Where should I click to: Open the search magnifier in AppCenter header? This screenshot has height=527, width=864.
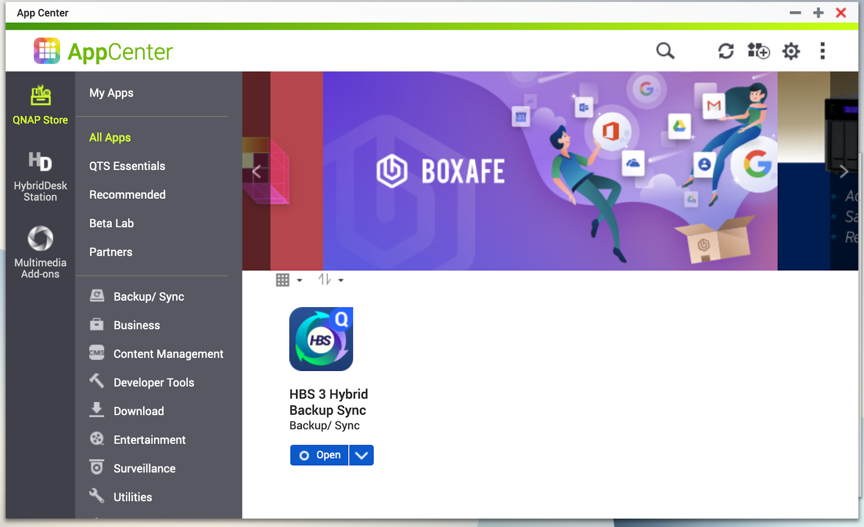(665, 51)
